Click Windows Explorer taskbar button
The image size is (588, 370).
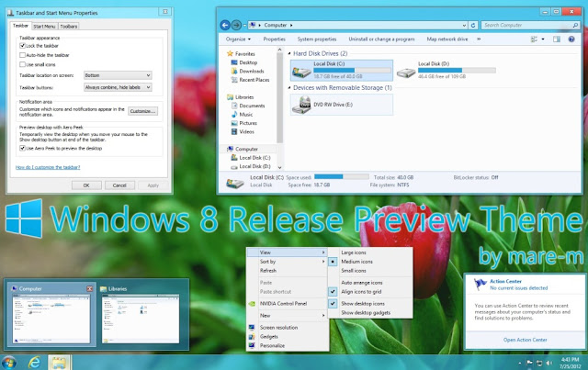coord(59,363)
